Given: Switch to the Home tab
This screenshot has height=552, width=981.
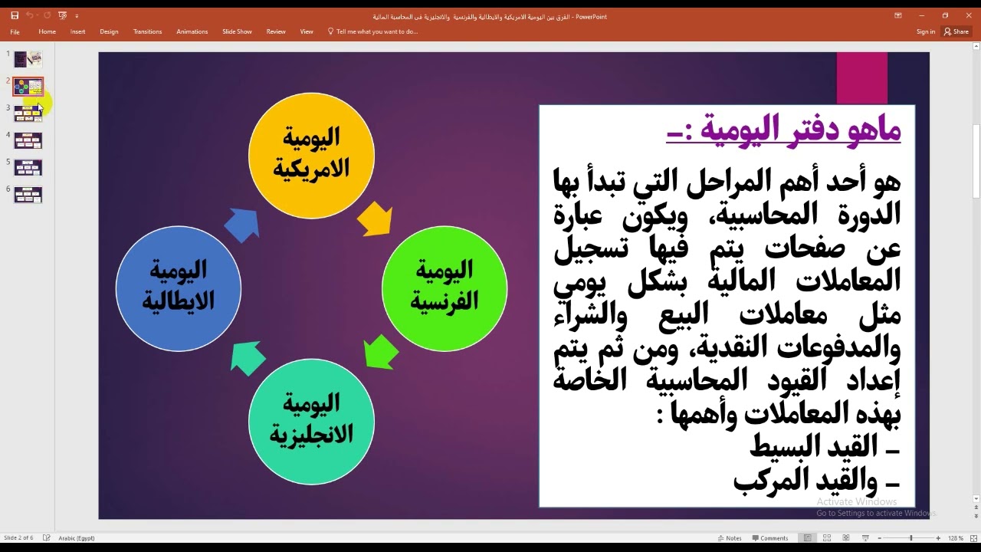Looking at the screenshot, I should tap(47, 31).
